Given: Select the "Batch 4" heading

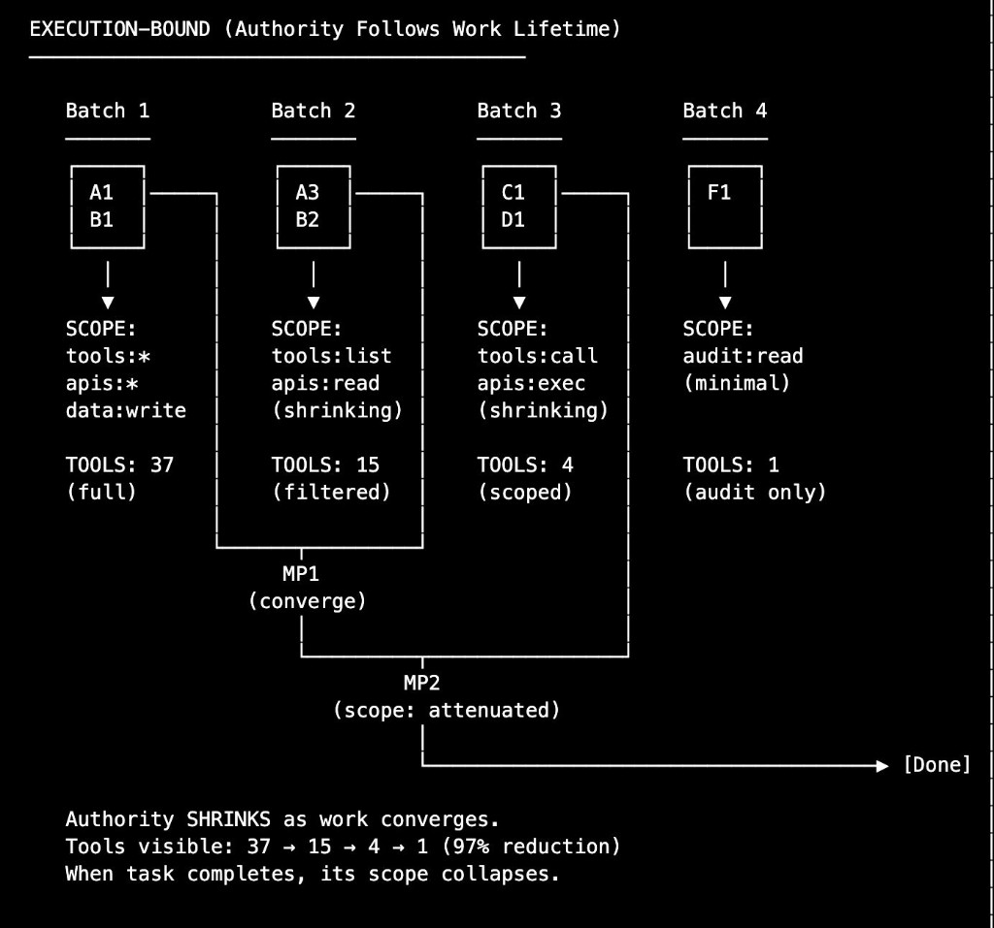Looking at the screenshot, I should (x=724, y=111).
